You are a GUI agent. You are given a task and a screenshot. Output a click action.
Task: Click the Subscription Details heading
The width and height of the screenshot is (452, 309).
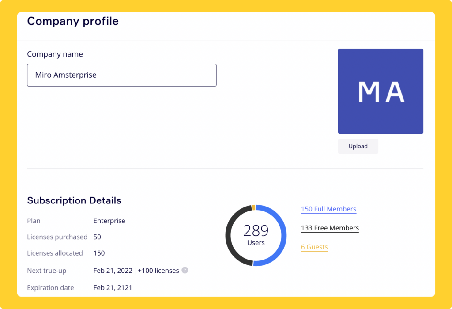coord(74,200)
